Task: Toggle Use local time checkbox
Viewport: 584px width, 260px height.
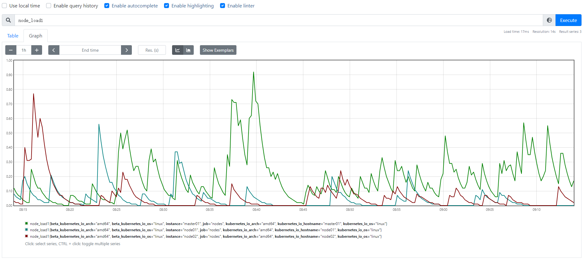Action: [4, 6]
